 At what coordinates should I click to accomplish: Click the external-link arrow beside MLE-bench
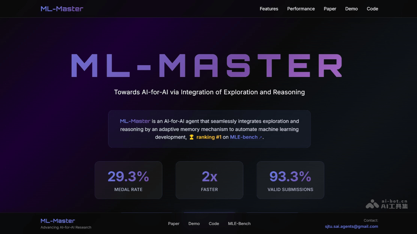click(260, 137)
